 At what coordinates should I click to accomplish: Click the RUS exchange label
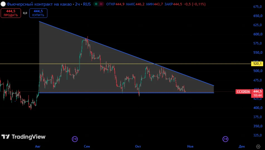click(x=87, y=4)
